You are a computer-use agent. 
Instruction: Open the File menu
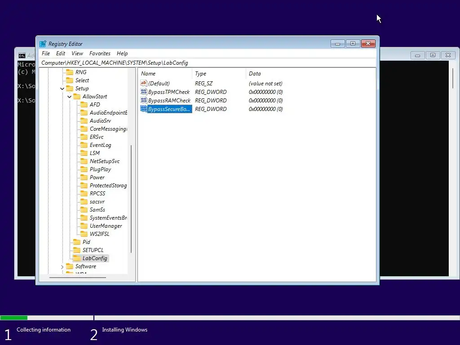(x=46, y=53)
